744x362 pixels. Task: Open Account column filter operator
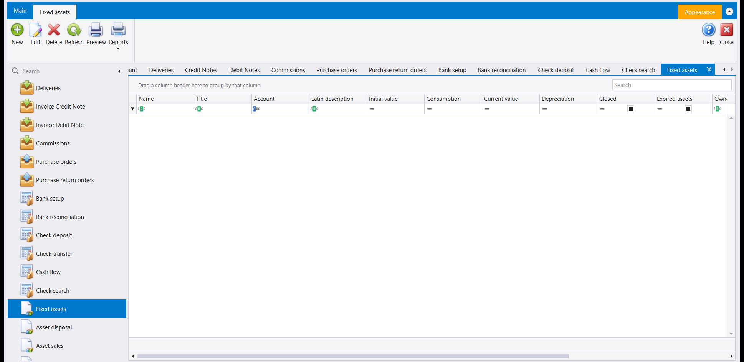tap(256, 109)
